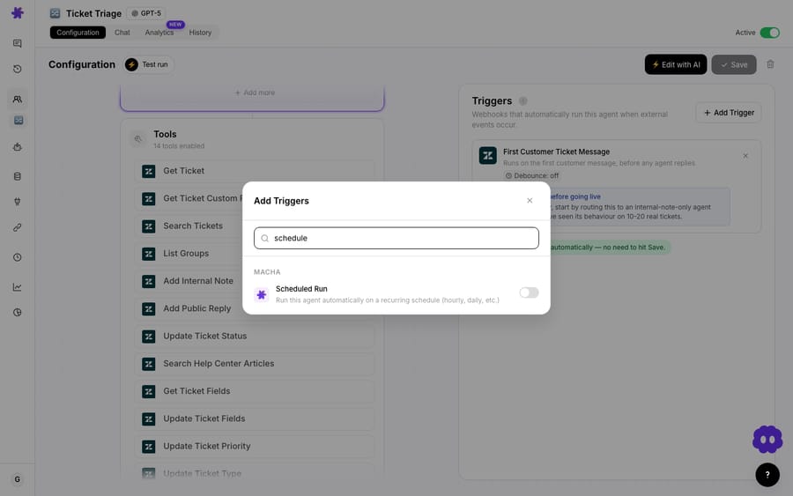Click the Scheduled Run trigger title
The width and height of the screenshot is (793, 496).
point(301,289)
